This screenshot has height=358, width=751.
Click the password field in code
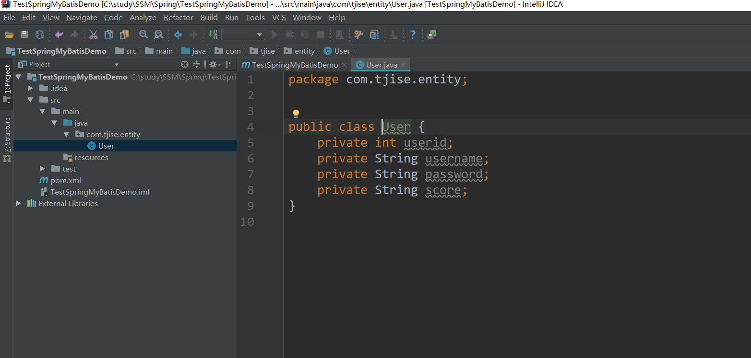454,174
